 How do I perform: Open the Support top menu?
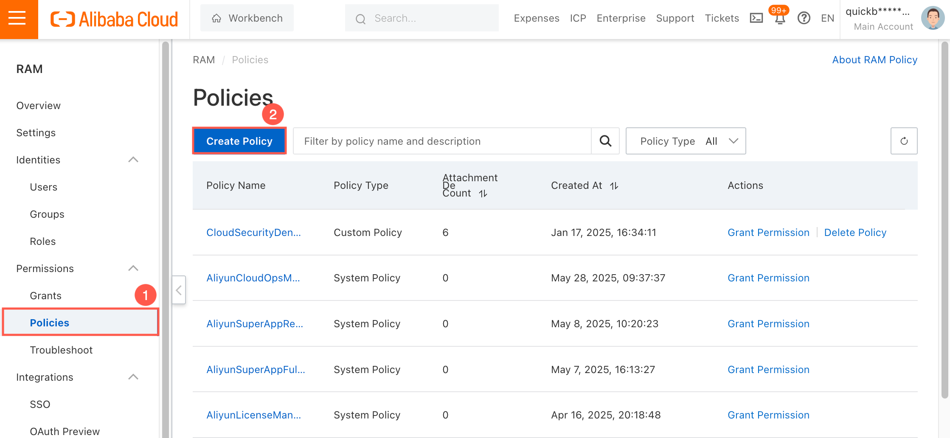coord(675,18)
